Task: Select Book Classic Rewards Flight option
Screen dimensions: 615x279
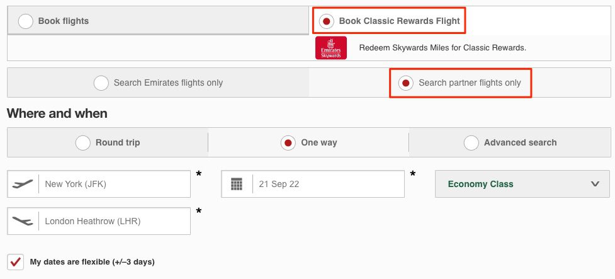Action: click(x=389, y=21)
